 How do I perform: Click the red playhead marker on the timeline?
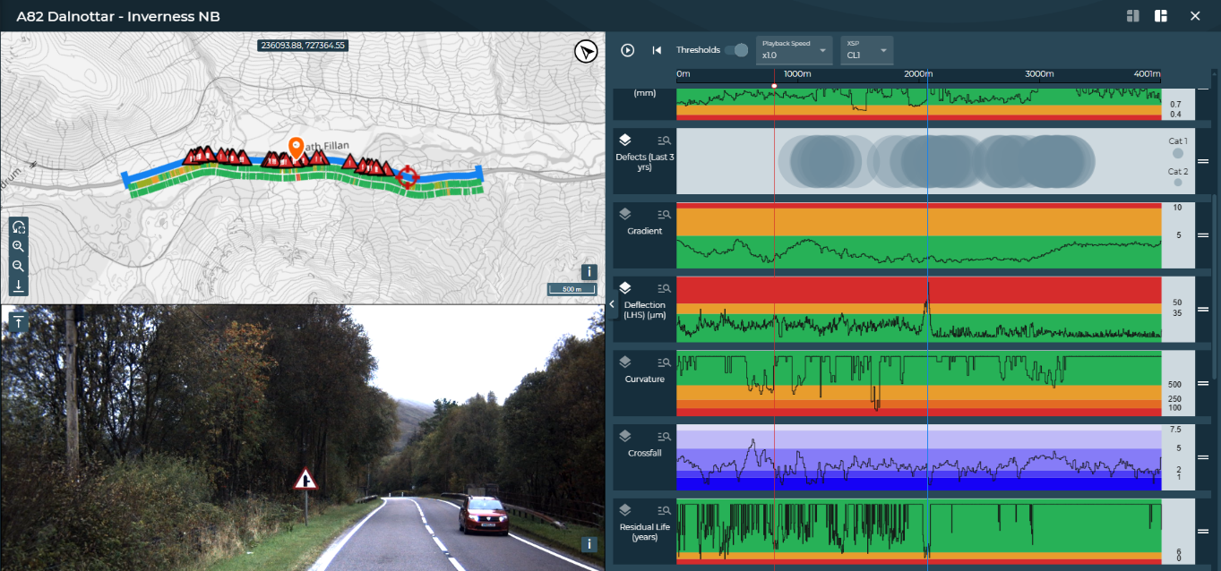pos(774,85)
